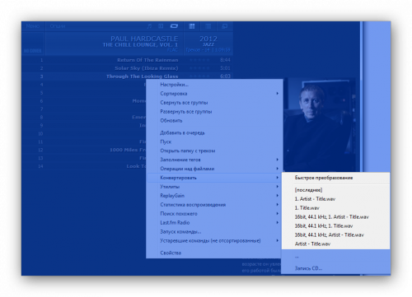Screen dimensions: 412x297
Task: Expand the arrow next to Конвертировать
Action: click(x=278, y=178)
